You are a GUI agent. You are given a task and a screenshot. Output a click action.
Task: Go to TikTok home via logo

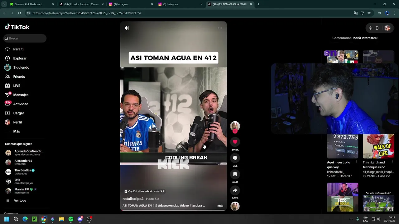pos(17,27)
